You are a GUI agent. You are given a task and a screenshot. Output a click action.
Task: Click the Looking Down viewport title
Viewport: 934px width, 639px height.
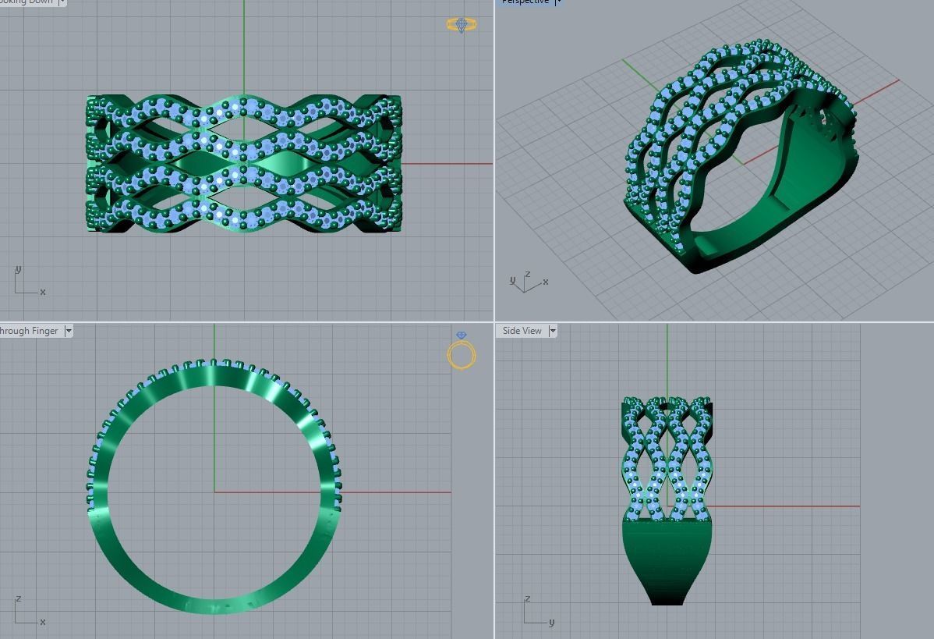27,2
